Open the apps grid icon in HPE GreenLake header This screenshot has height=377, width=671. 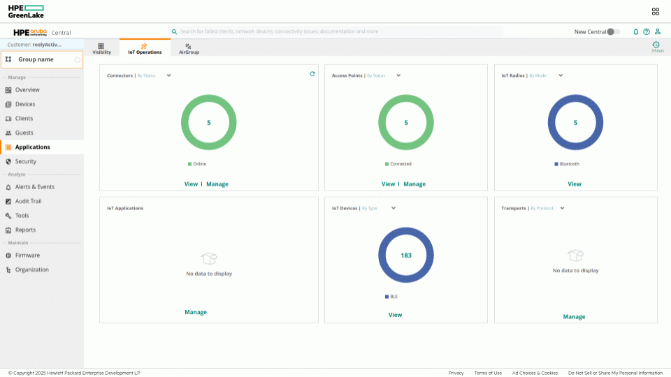(x=655, y=12)
